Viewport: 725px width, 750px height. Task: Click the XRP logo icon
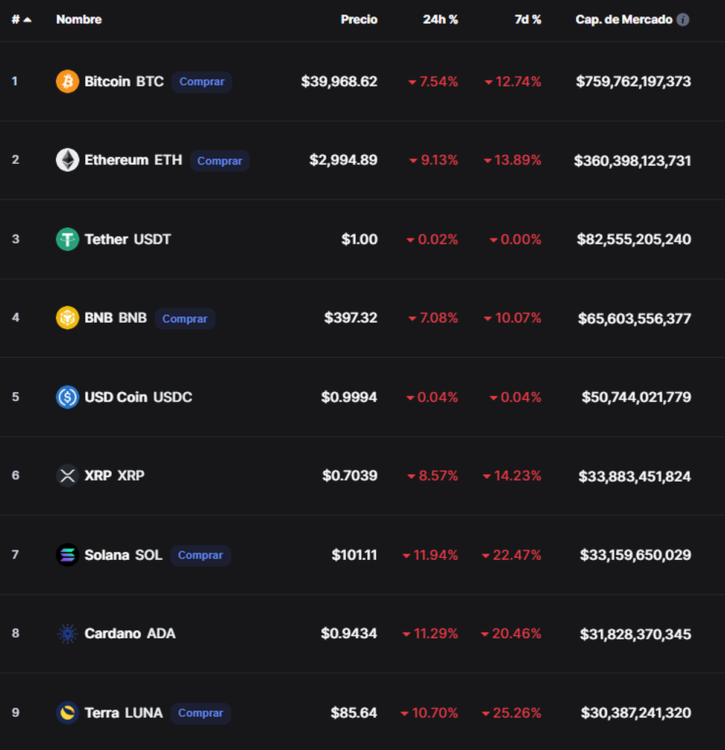coord(67,476)
